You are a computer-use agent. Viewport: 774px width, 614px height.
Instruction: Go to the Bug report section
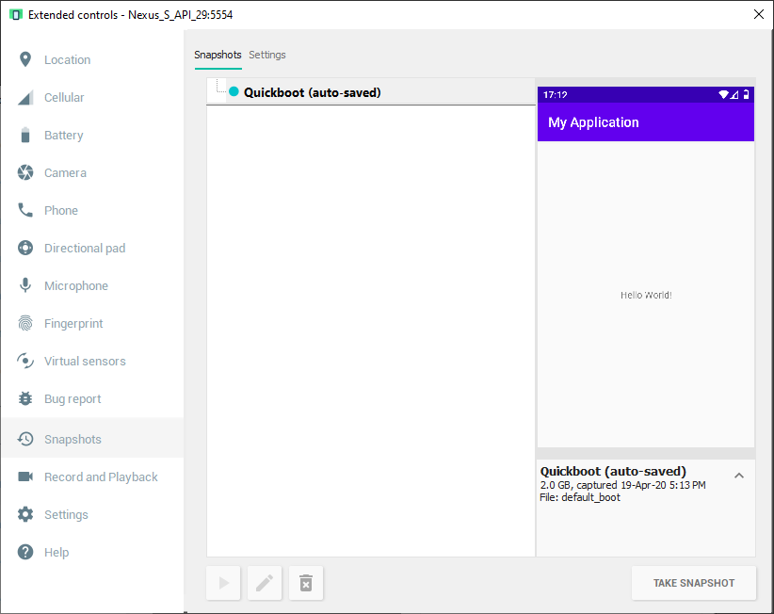(x=72, y=399)
